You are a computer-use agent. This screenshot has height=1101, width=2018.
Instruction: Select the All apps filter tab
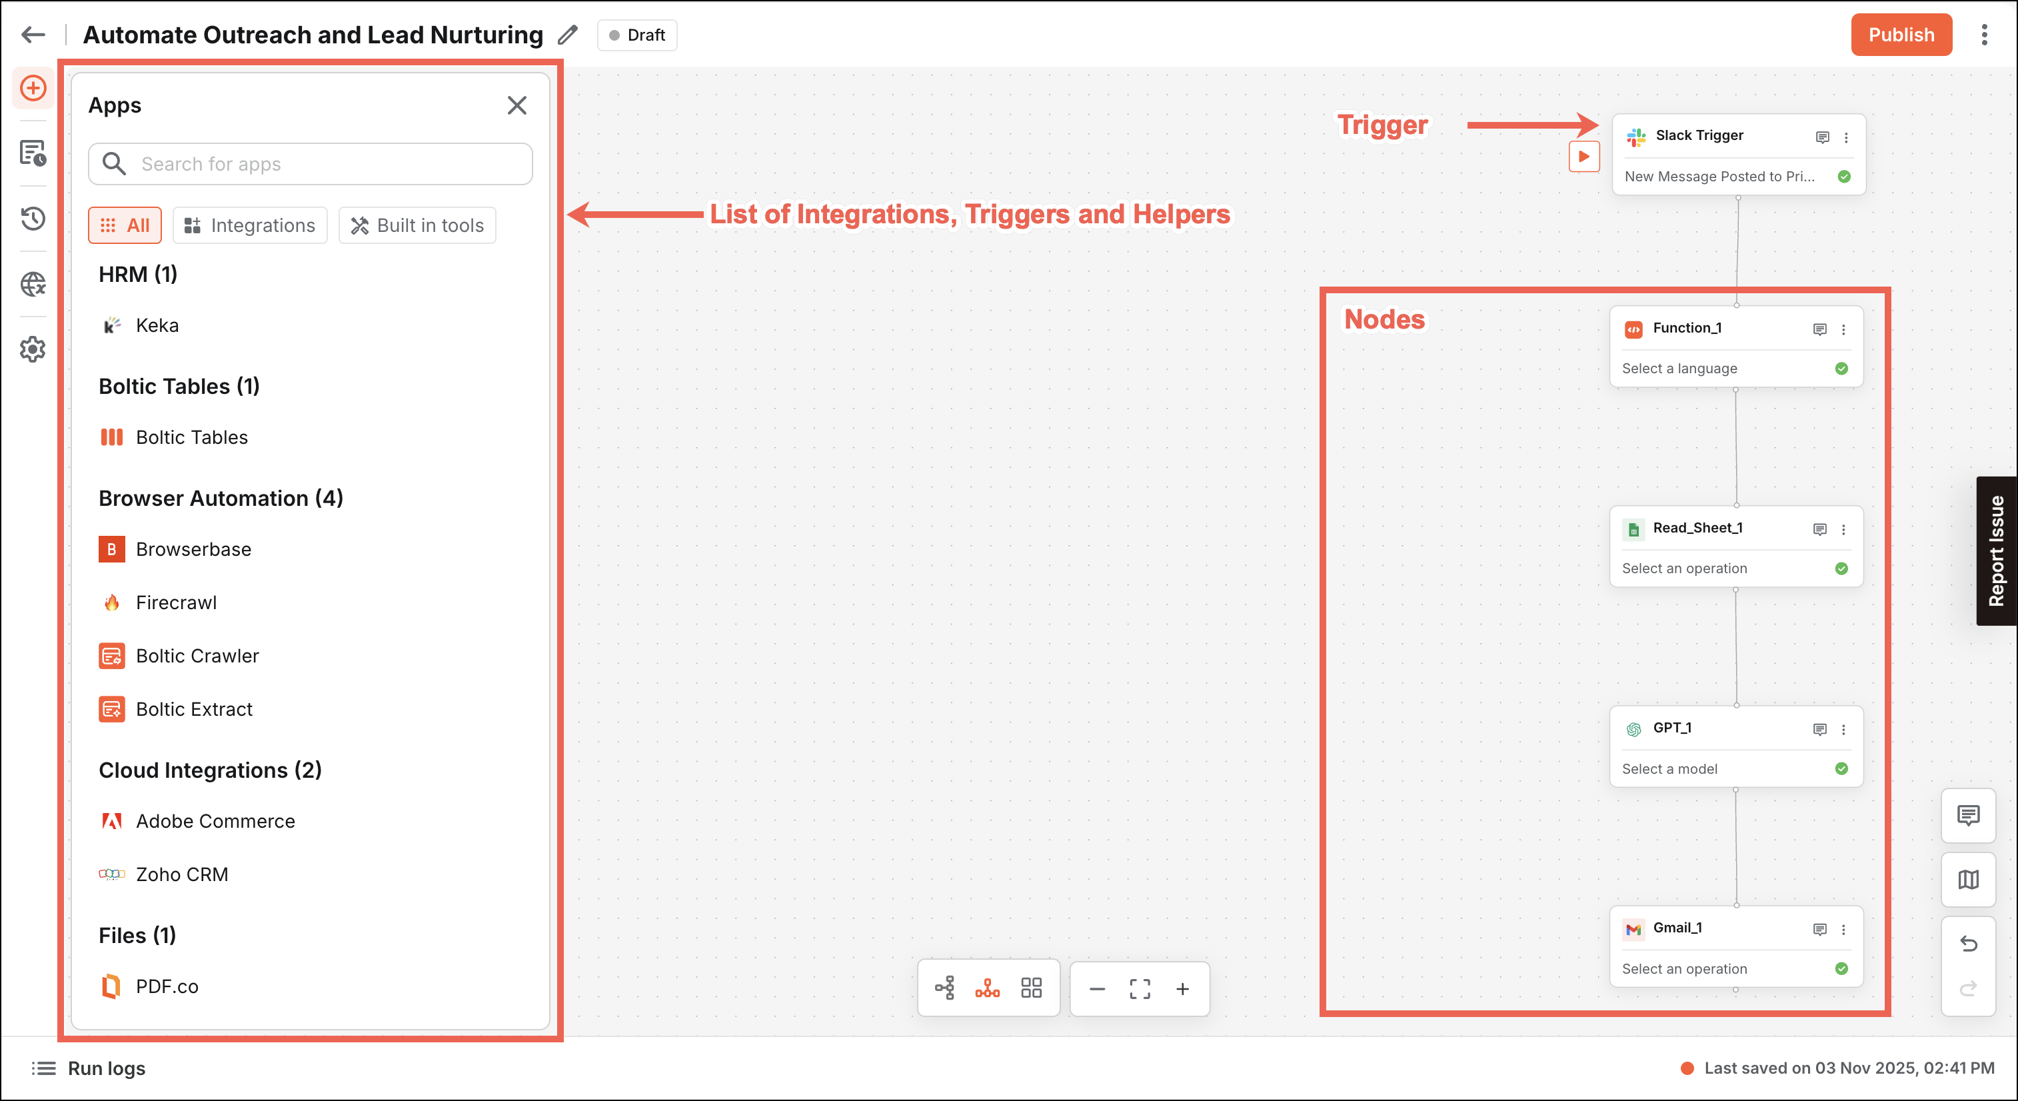[x=125, y=226]
